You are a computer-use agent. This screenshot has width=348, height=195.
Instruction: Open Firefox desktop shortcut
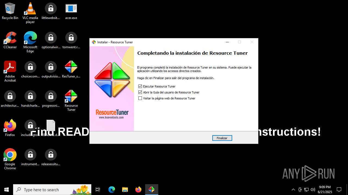point(10,128)
